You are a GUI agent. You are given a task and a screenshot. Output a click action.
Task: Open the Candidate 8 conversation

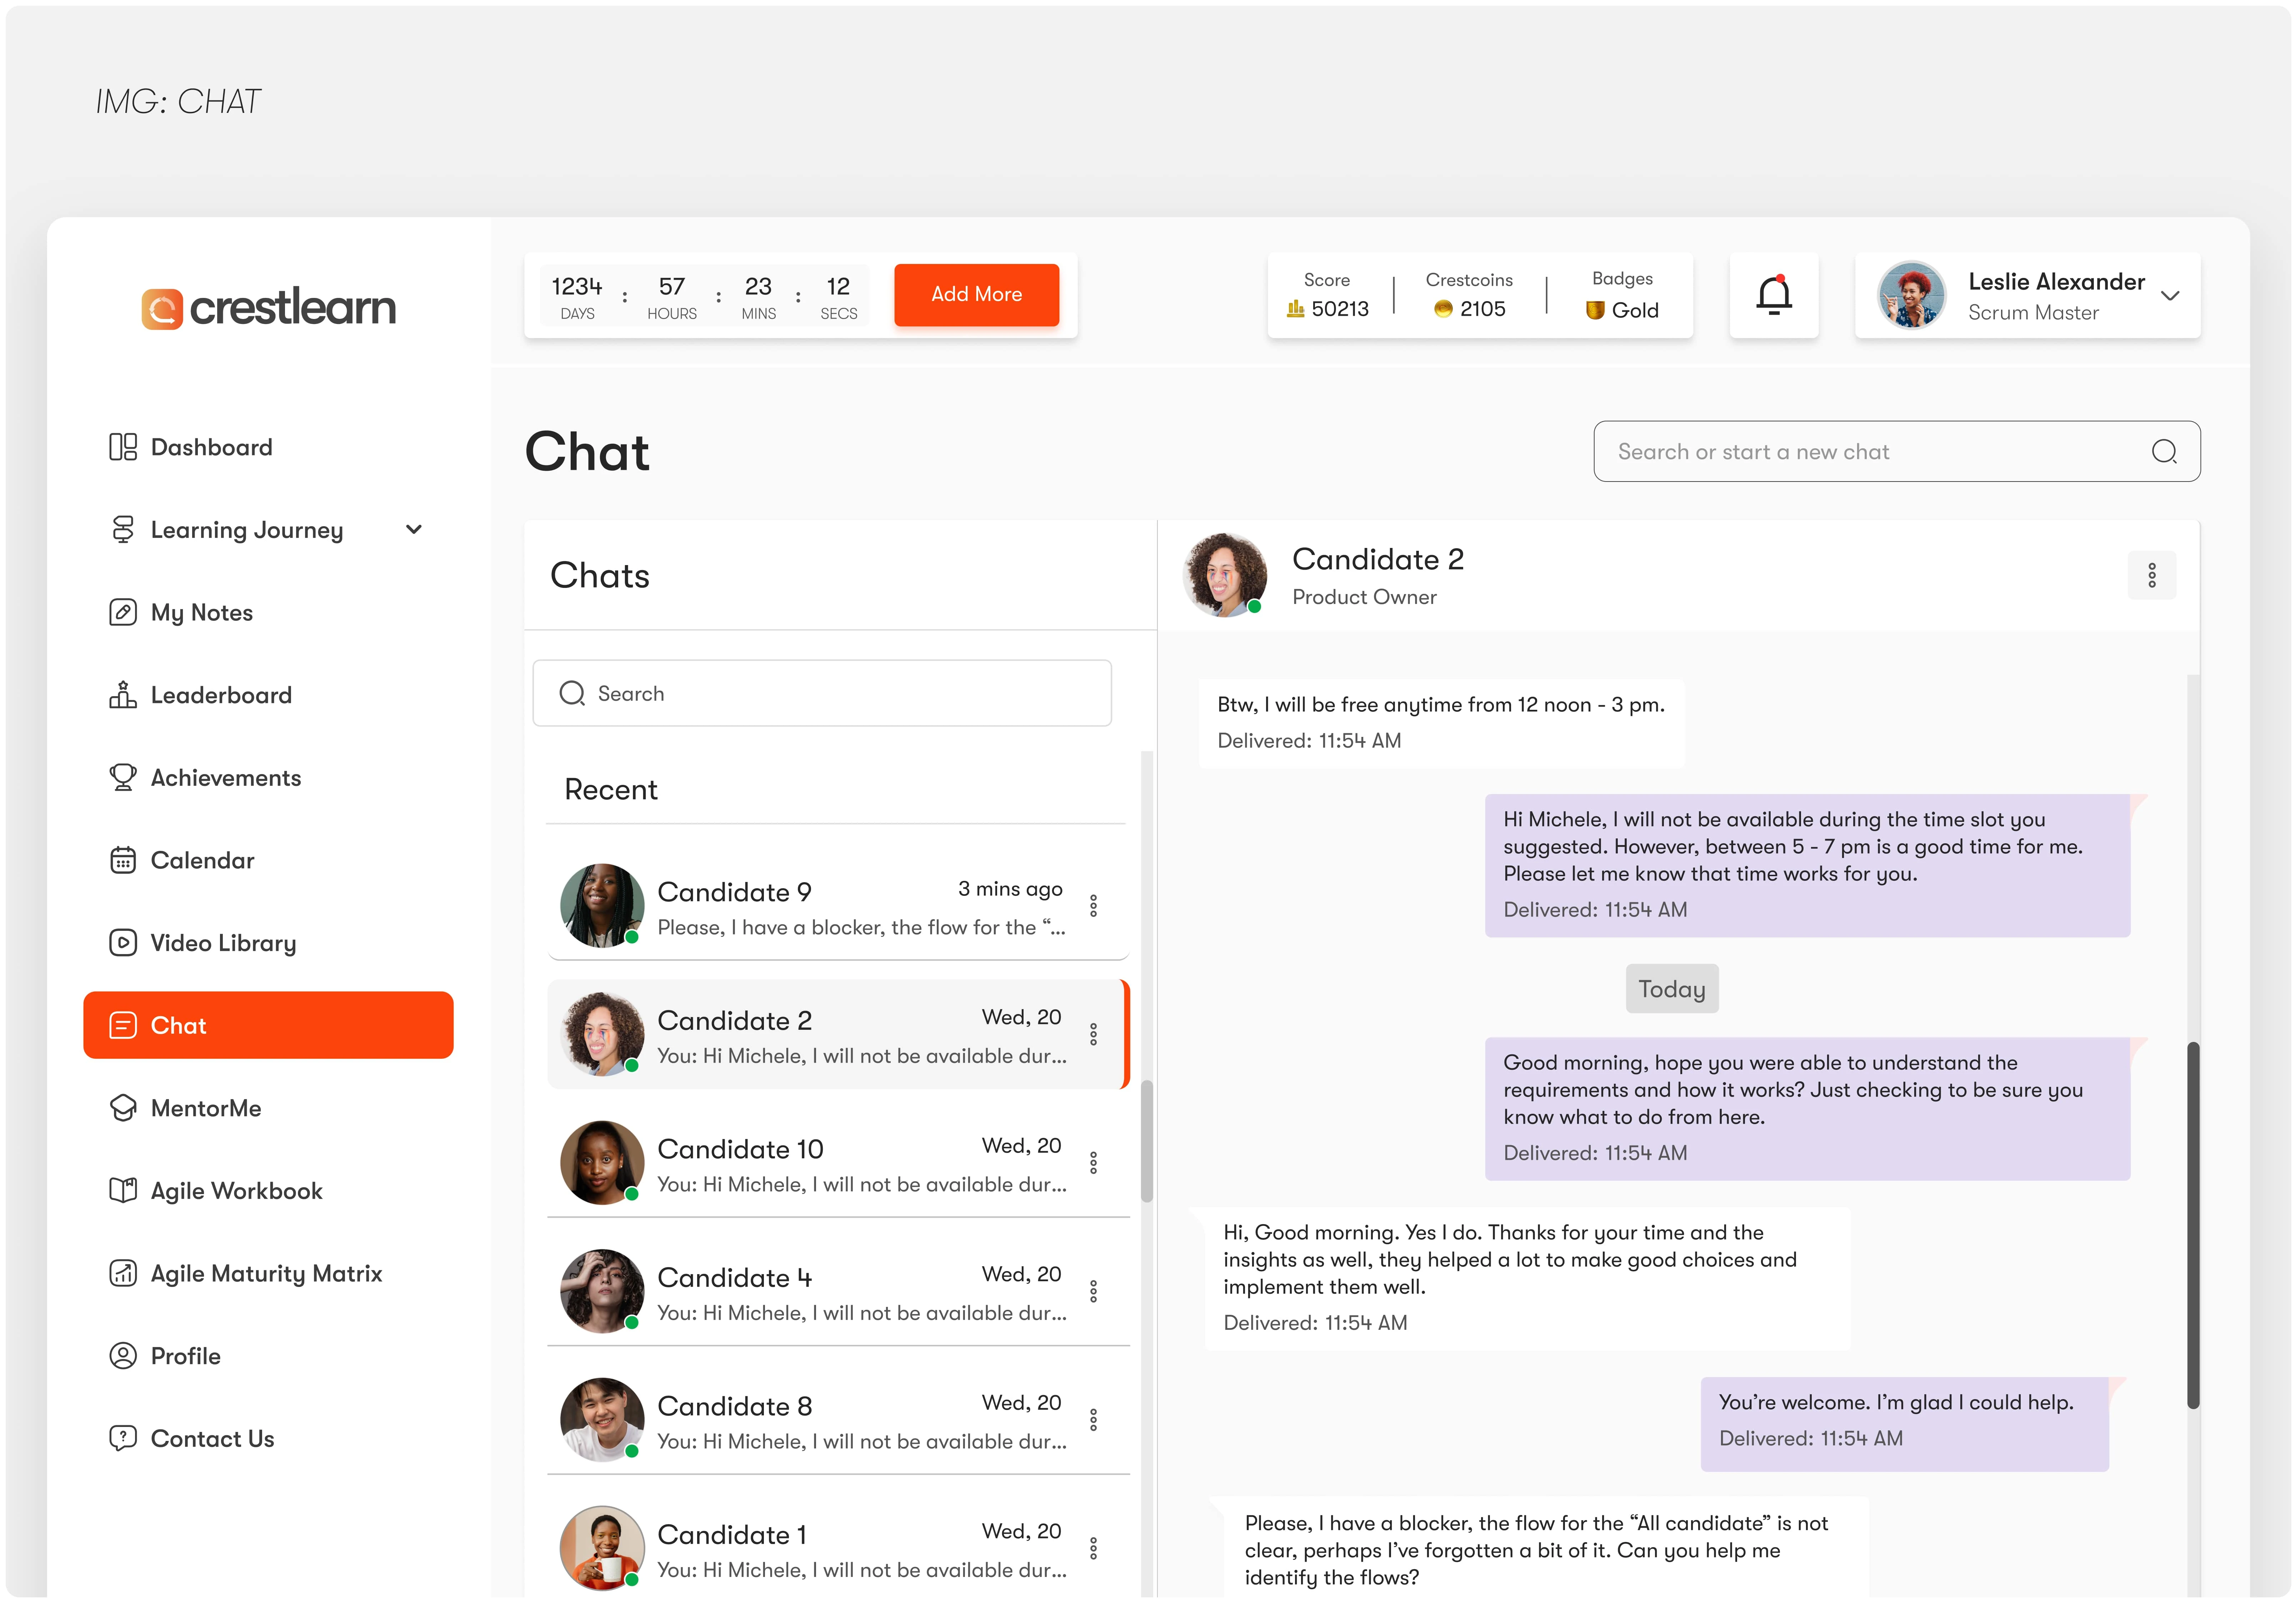(x=838, y=1420)
